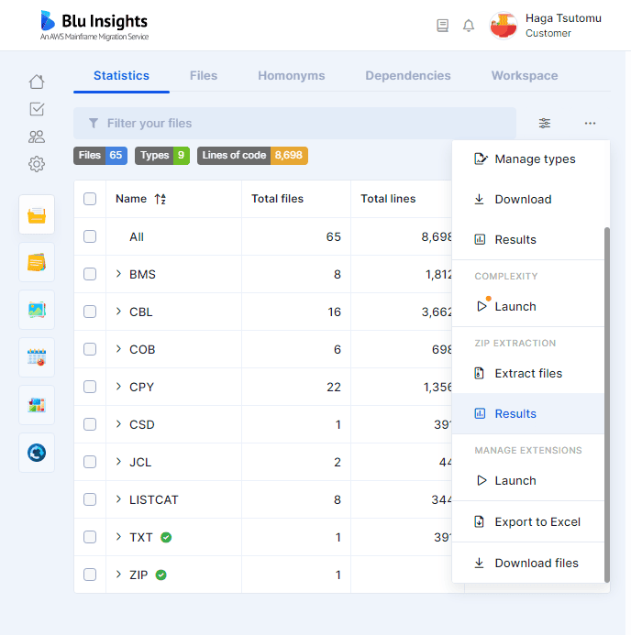Click the Files 65 badge
This screenshot has height=635, width=631.
click(100, 156)
